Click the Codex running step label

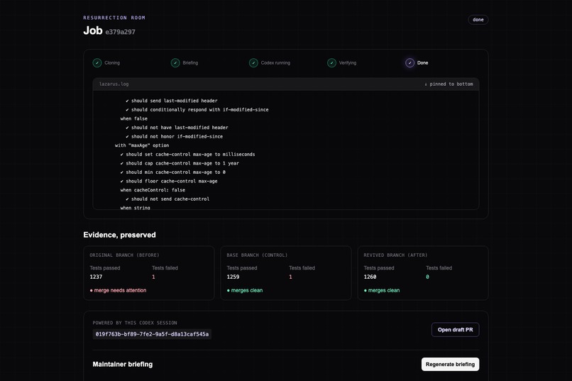coord(275,62)
